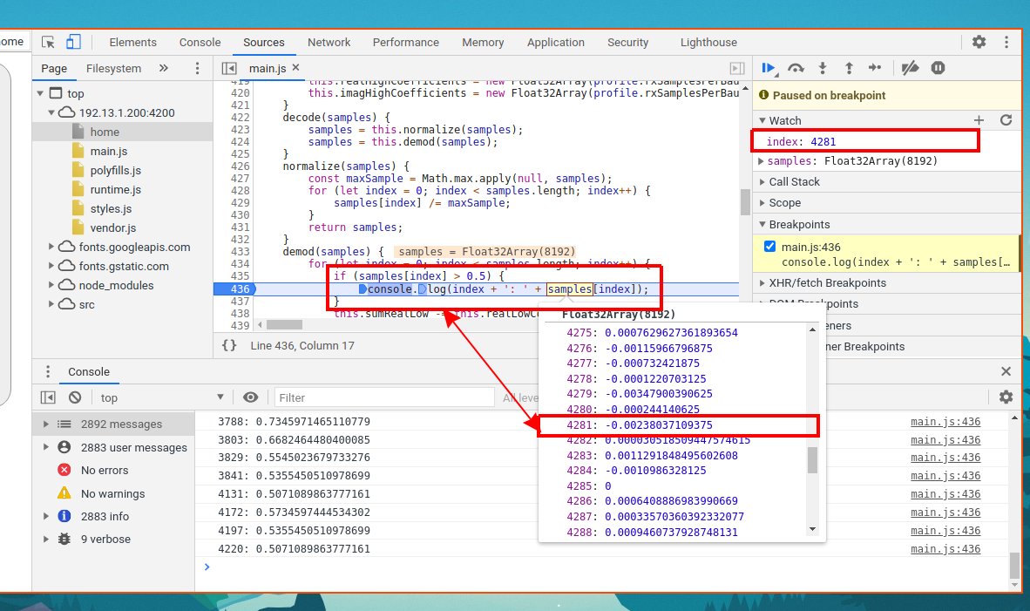Add a watch expression with plus icon
The height and width of the screenshot is (611, 1030).
tap(979, 120)
